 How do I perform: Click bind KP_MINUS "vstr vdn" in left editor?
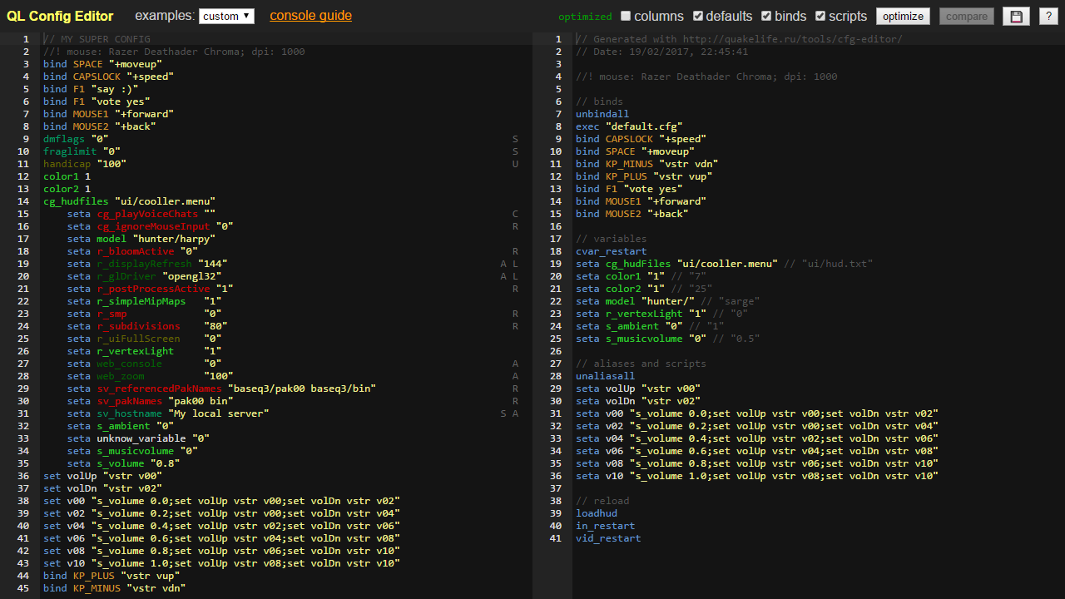(x=115, y=588)
